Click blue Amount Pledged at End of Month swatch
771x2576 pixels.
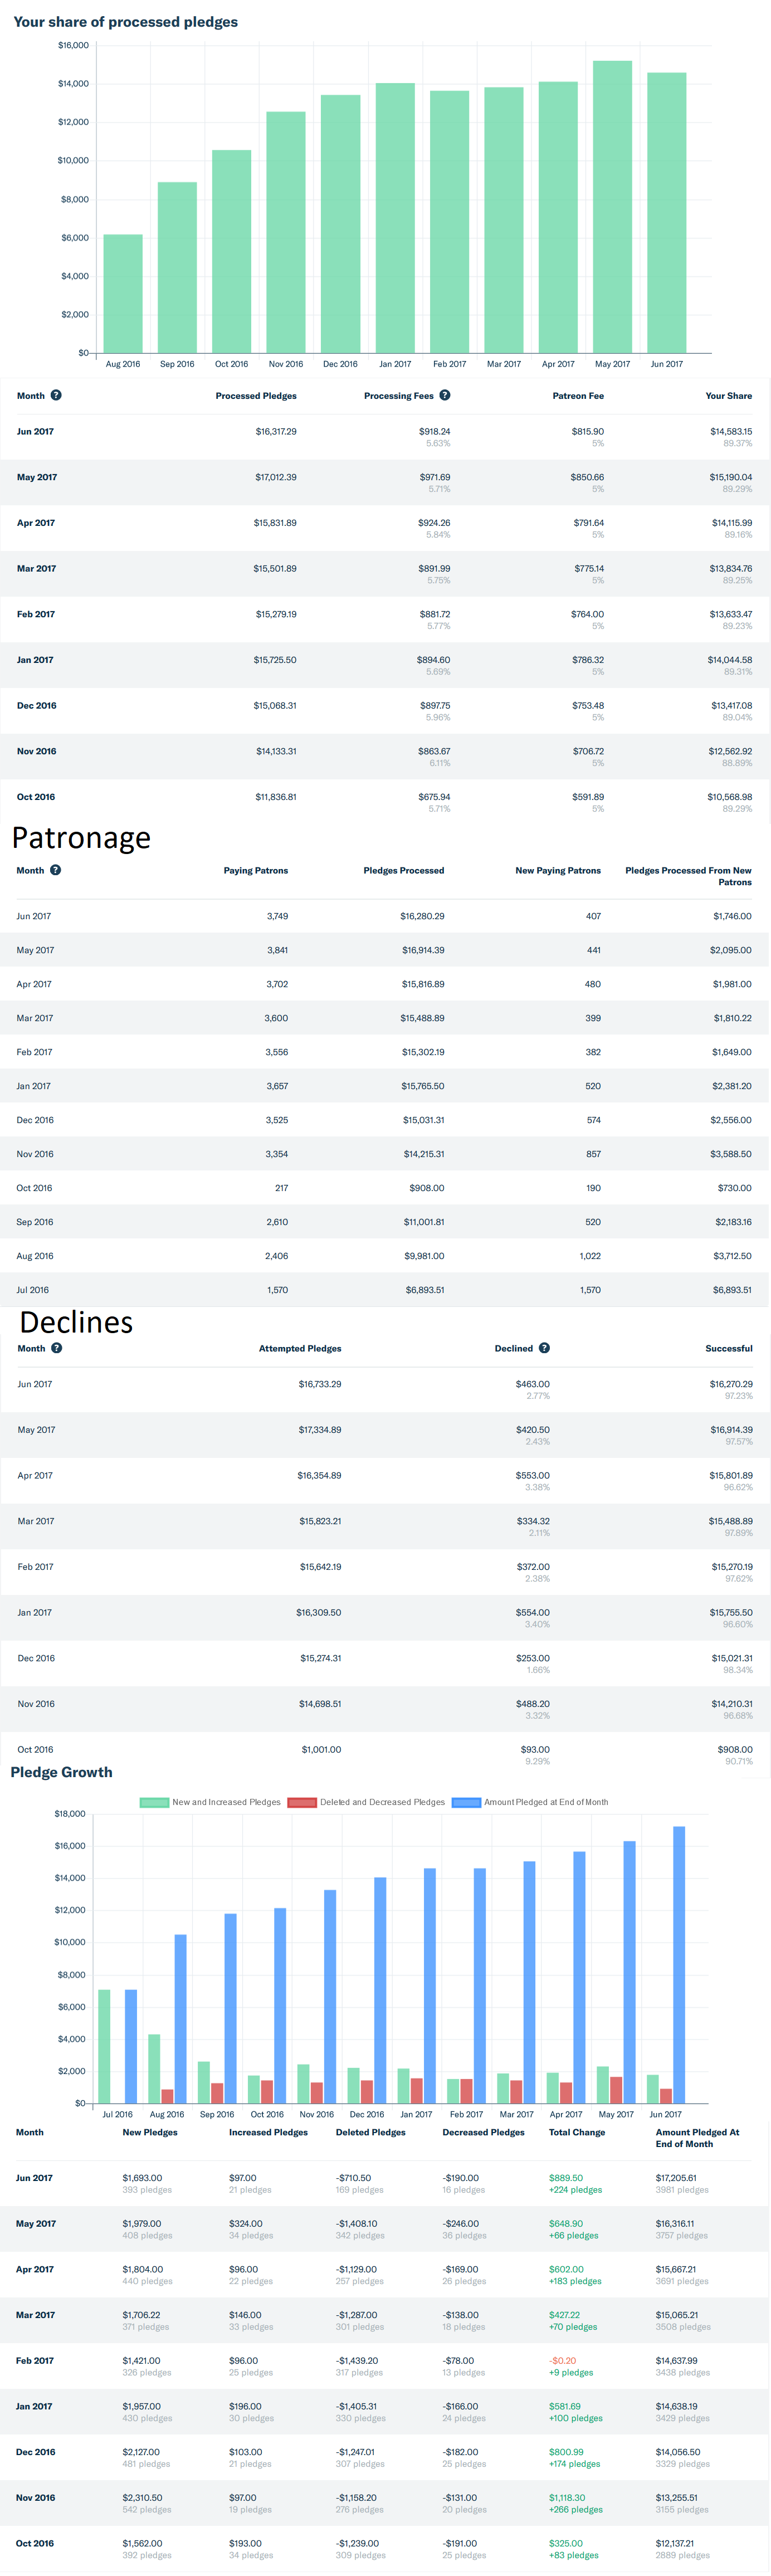click(x=466, y=1802)
